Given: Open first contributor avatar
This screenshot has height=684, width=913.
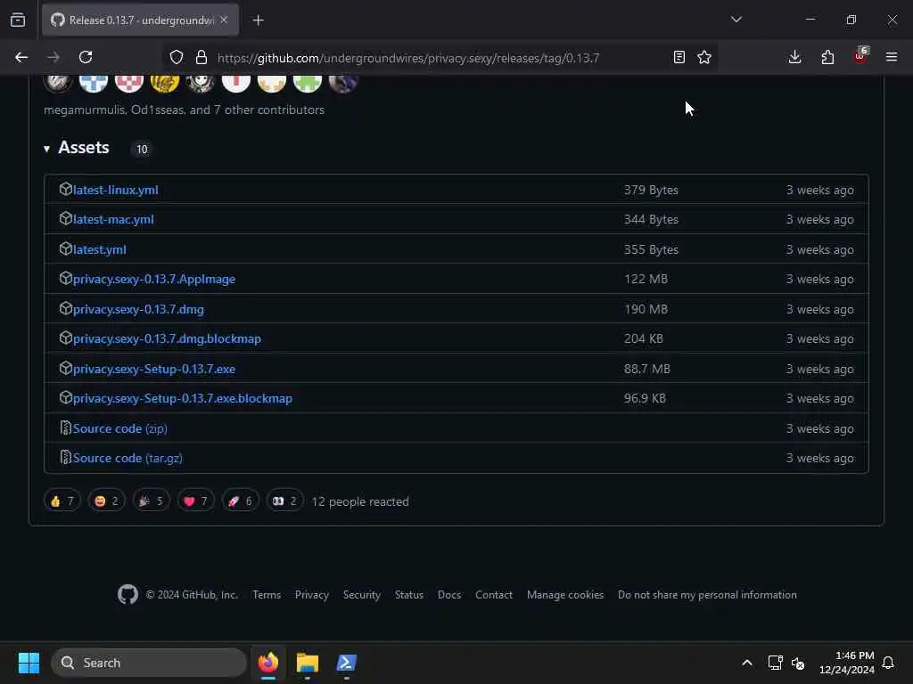Looking at the screenshot, I should pyautogui.click(x=58, y=82).
